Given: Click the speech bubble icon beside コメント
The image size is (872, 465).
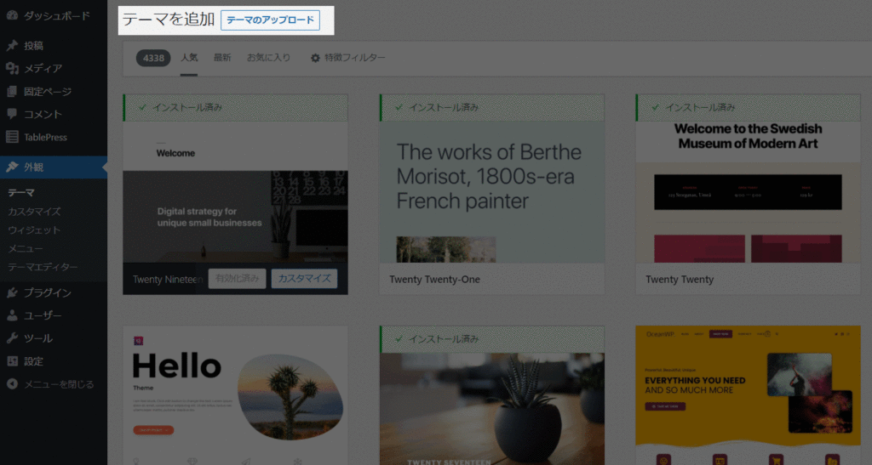Looking at the screenshot, I should pos(12,114).
